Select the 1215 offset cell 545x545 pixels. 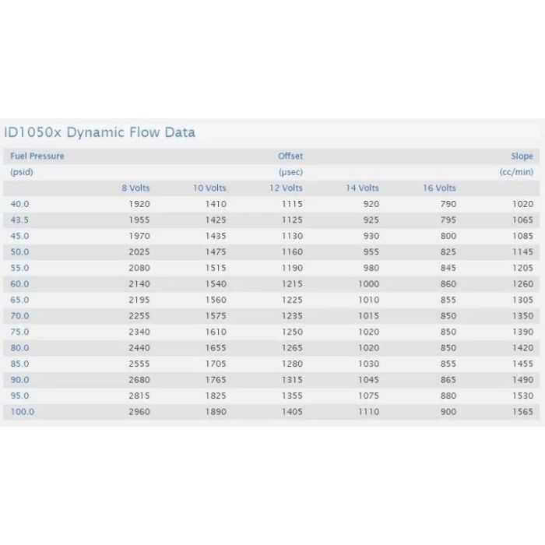tap(292, 284)
